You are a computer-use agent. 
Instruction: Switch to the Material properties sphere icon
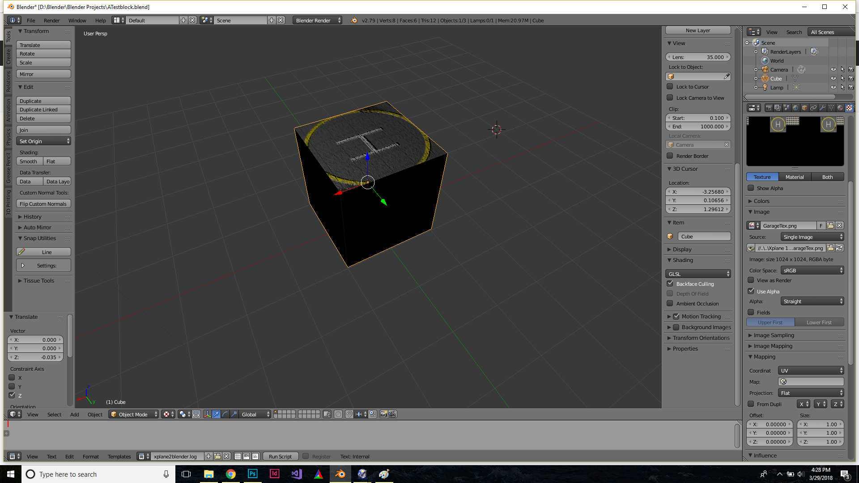click(839, 108)
